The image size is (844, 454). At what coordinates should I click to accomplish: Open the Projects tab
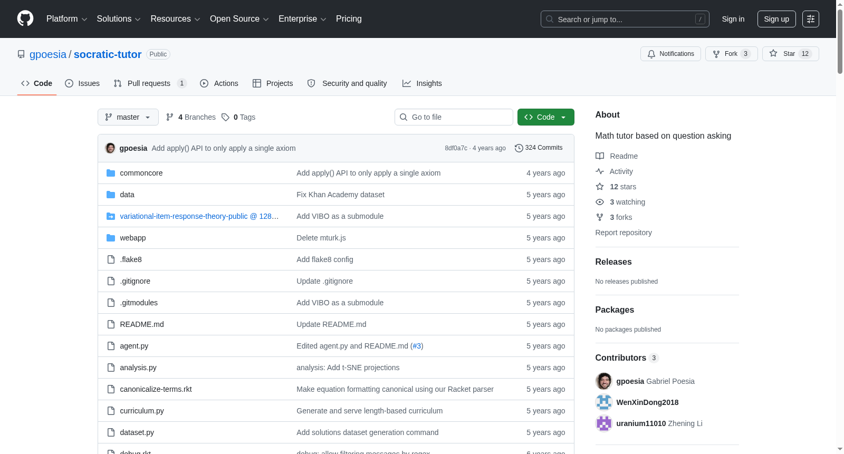point(273,83)
